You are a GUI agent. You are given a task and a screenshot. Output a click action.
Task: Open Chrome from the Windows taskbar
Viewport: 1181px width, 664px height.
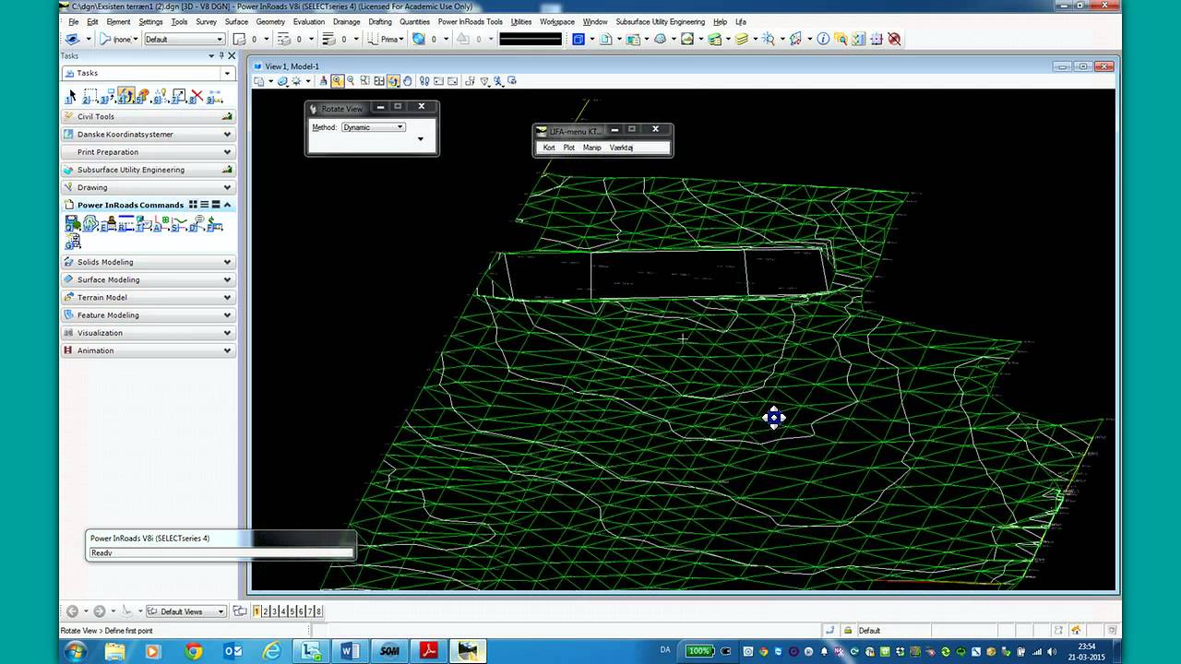(x=193, y=651)
